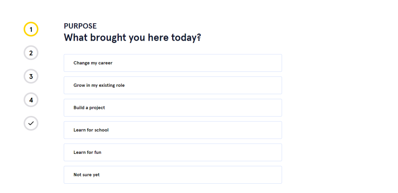
Task: Click the number 3 in the stepper
Action: tap(31, 77)
